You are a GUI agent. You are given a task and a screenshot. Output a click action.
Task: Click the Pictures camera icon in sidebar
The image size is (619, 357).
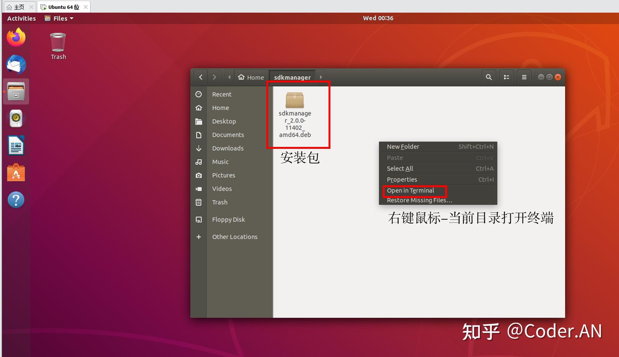(199, 175)
